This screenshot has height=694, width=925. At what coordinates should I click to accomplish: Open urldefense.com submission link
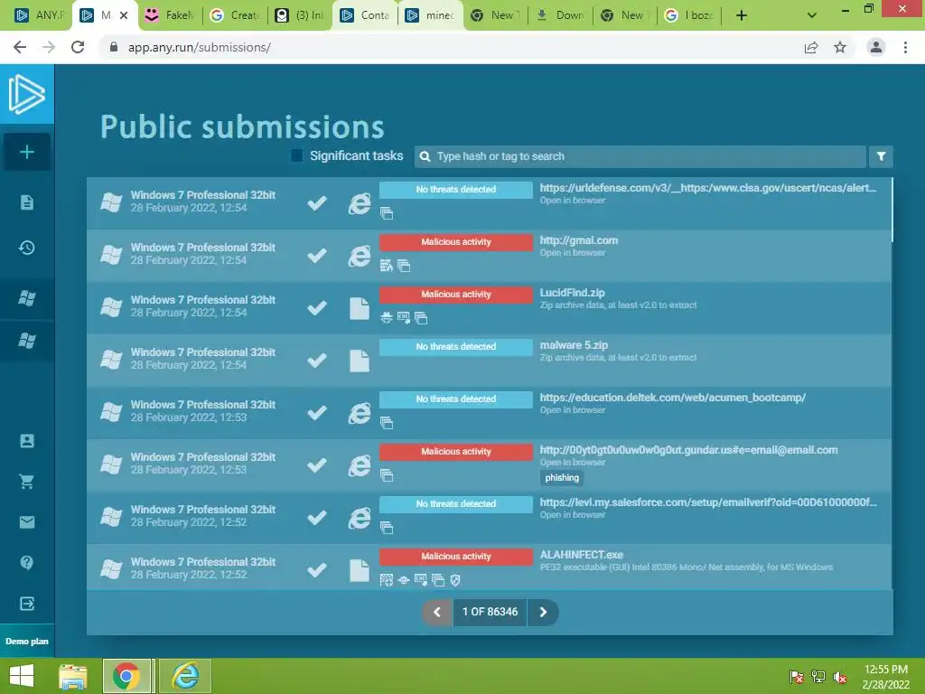708,188
